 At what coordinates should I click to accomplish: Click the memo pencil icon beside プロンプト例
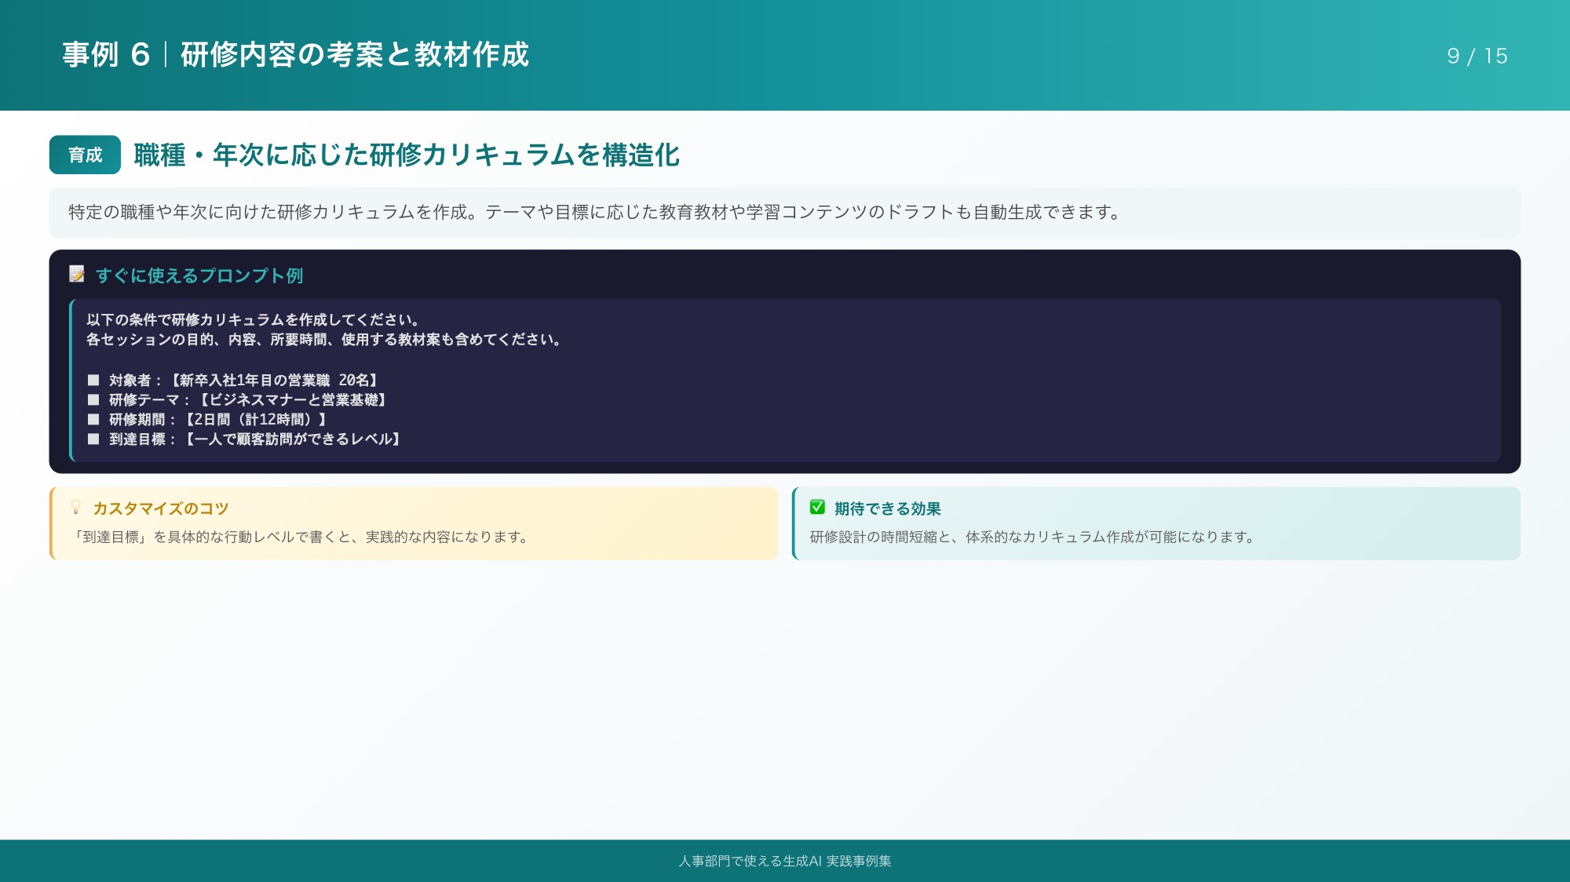77,274
